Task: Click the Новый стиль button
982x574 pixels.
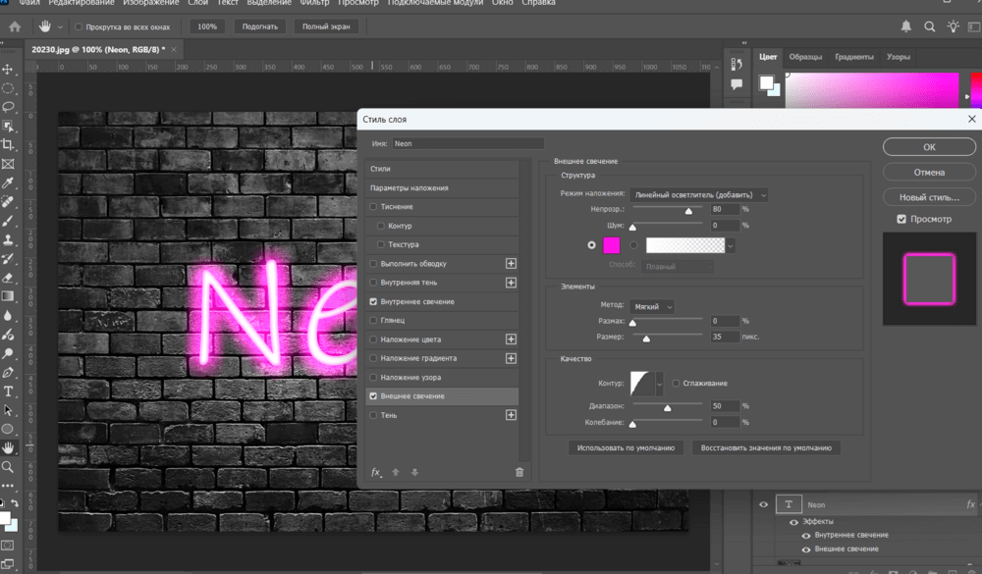Action: point(929,197)
